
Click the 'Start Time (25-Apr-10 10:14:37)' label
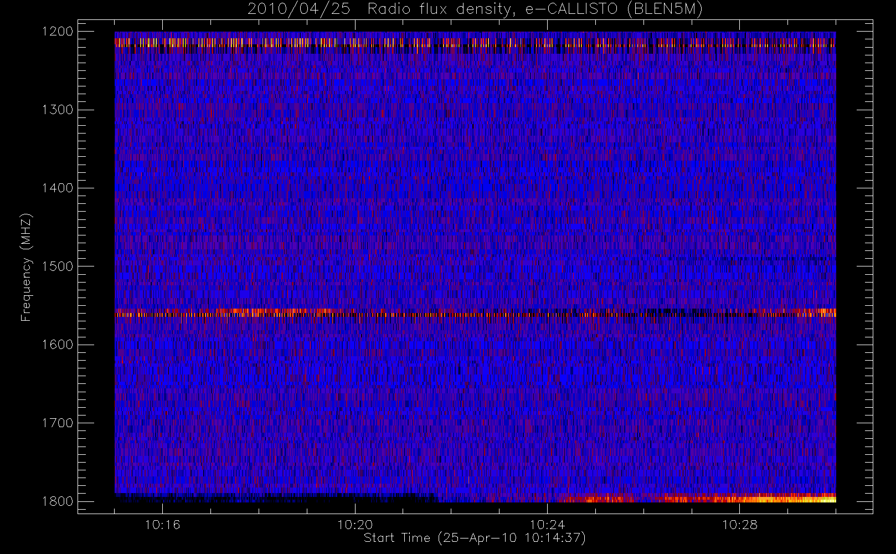[x=475, y=538]
